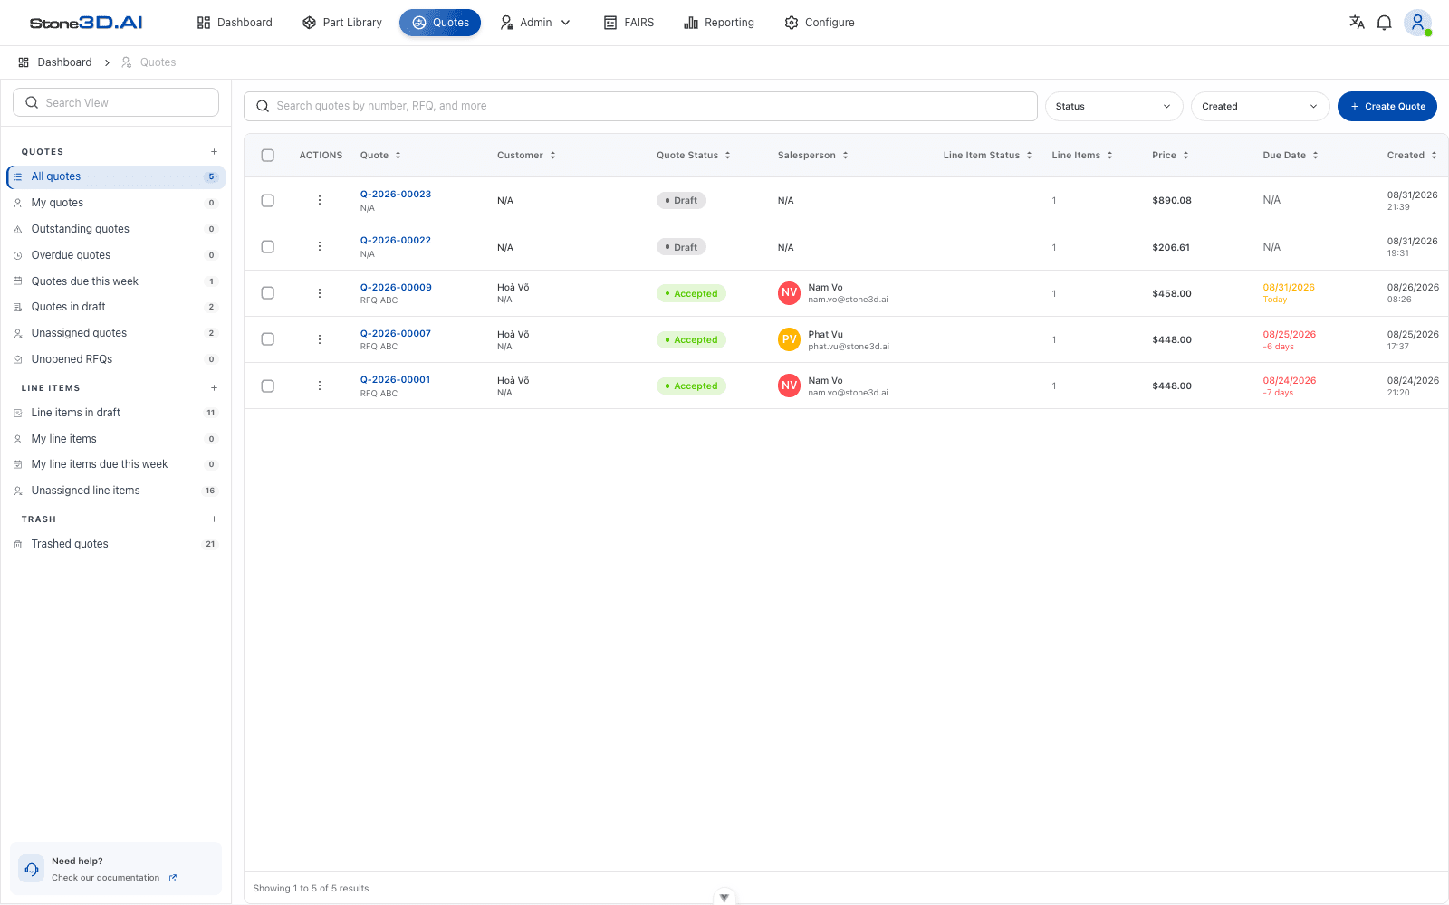Toggle the select-all header checkbox

click(267, 156)
